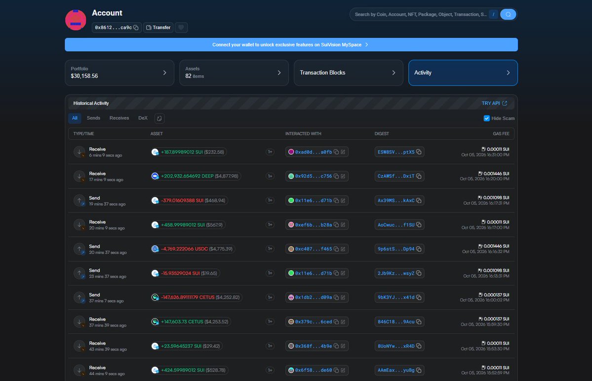Expand 1+ for the DEEP receive row
Viewport: 592px width, 381px height.
[270, 176]
